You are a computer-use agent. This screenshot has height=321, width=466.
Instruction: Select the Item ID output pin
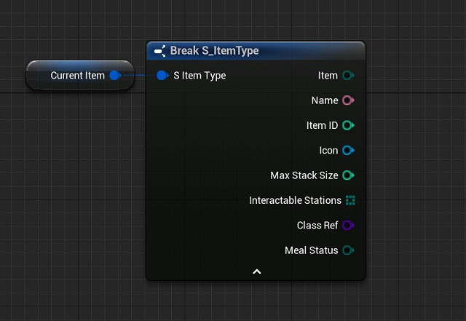pos(348,125)
